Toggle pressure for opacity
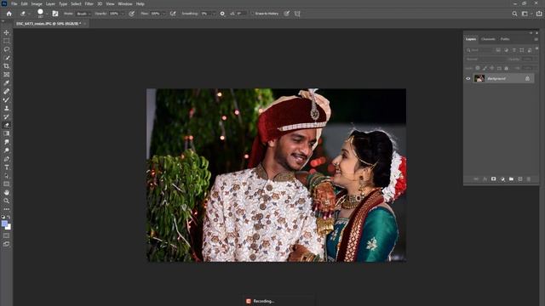Image resolution: width=545 pixels, height=306 pixels. point(132,14)
